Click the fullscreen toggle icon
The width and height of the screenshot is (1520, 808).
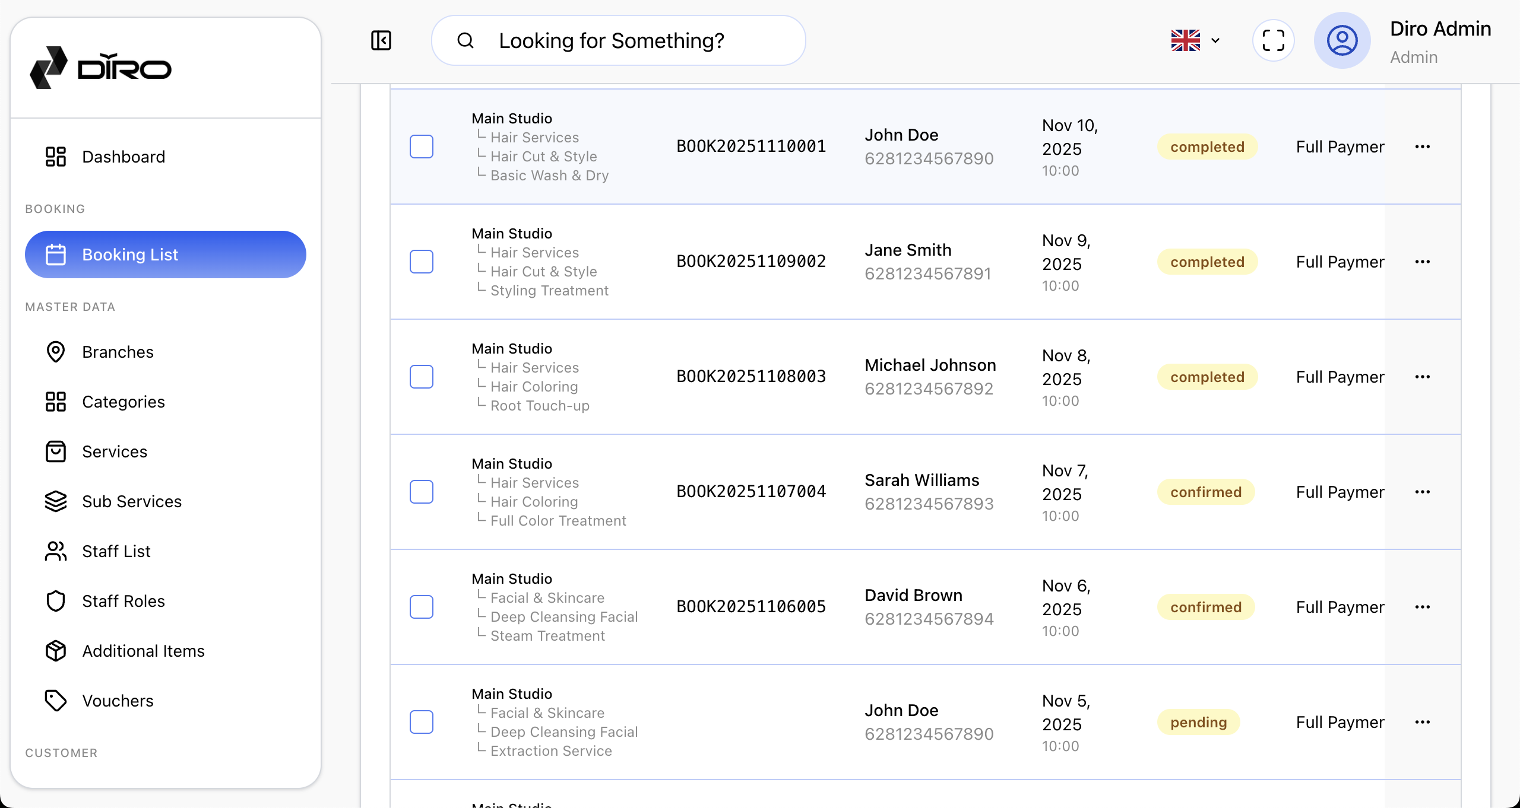[1273, 40]
